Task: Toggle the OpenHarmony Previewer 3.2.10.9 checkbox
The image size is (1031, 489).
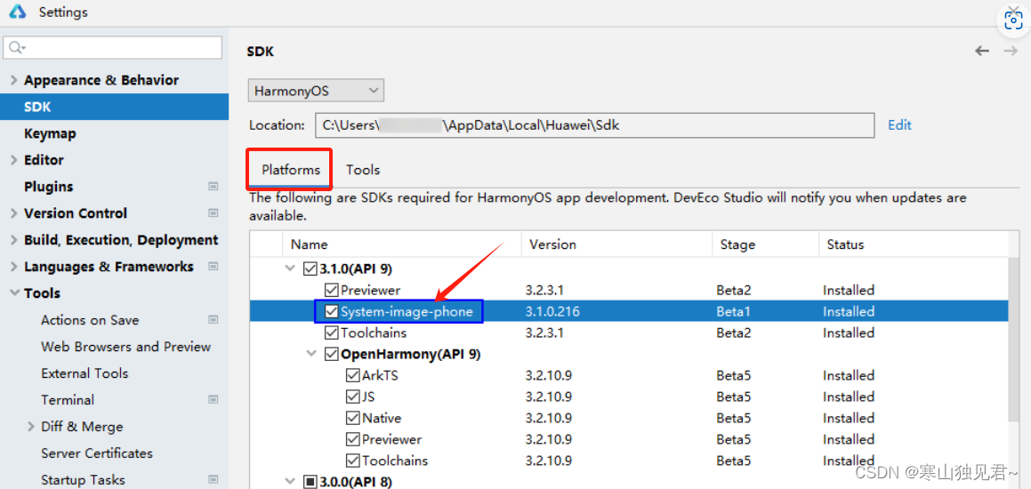Action: click(x=352, y=439)
